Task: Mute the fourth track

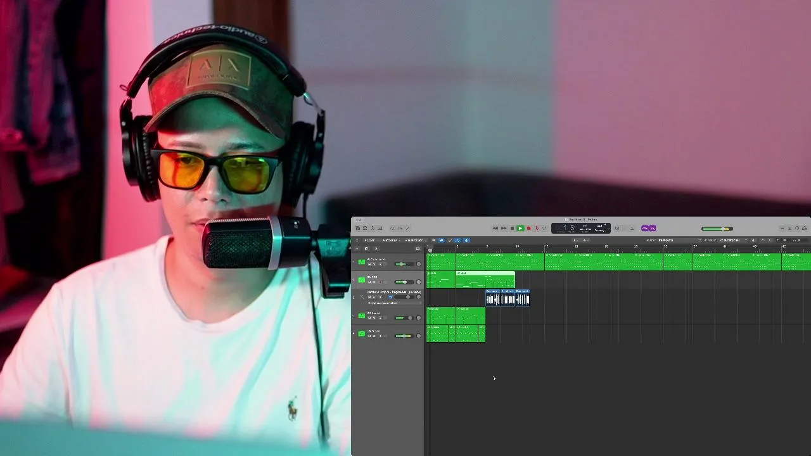Action: click(x=369, y=318)
